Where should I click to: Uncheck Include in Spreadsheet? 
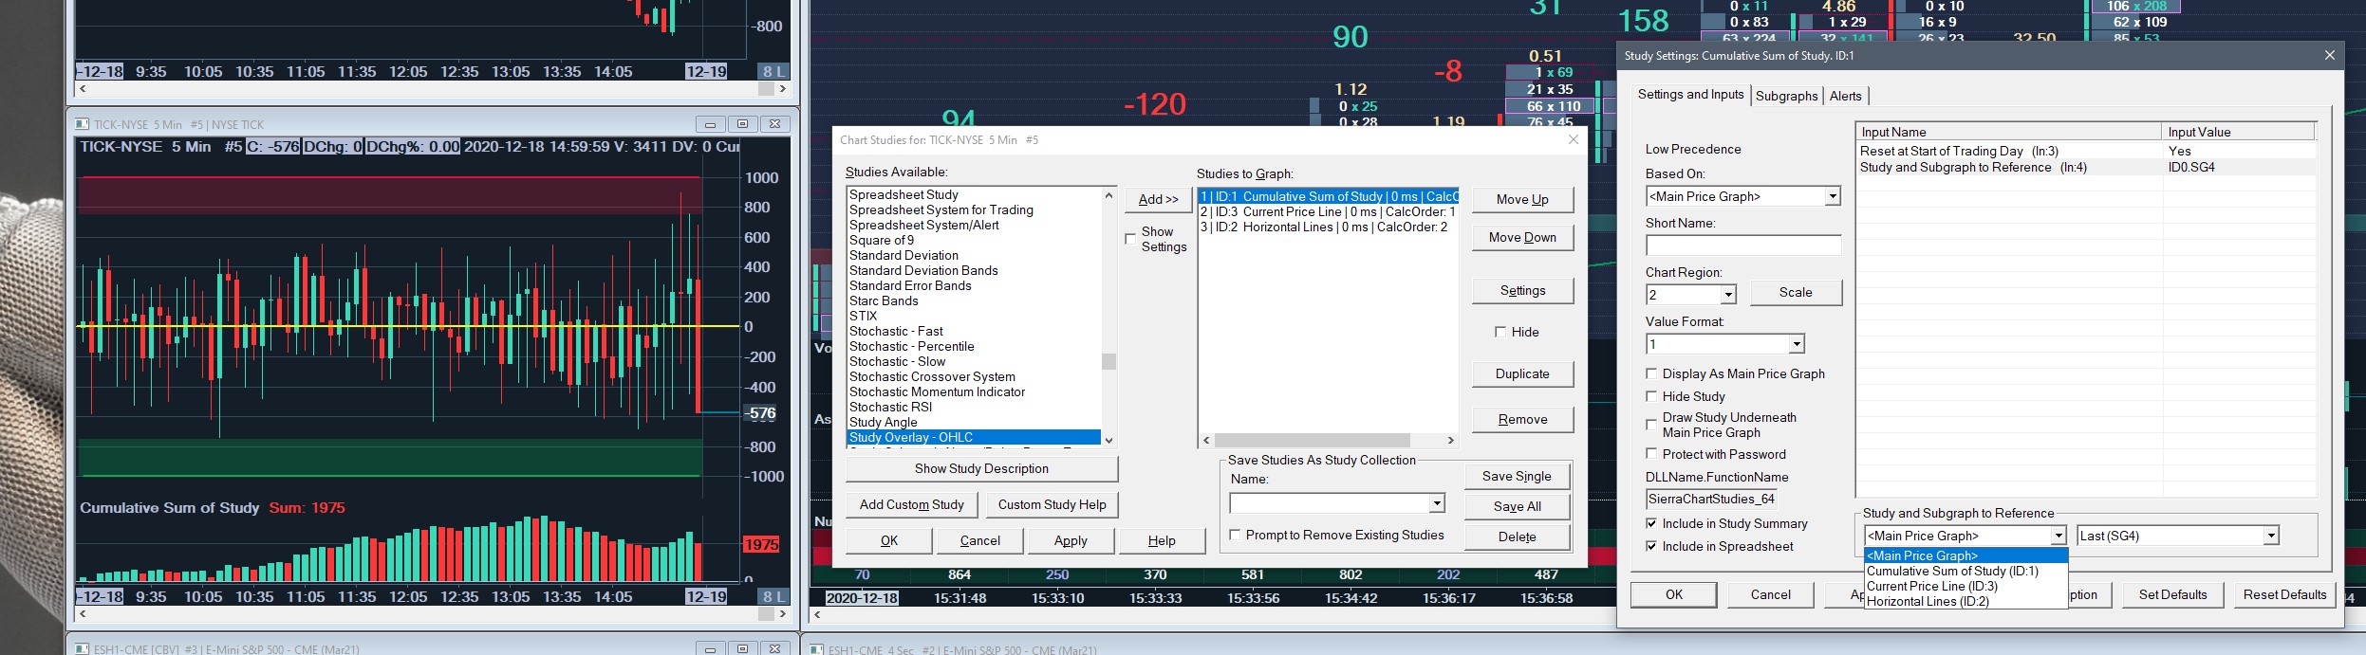click(x=1651, y=546)
